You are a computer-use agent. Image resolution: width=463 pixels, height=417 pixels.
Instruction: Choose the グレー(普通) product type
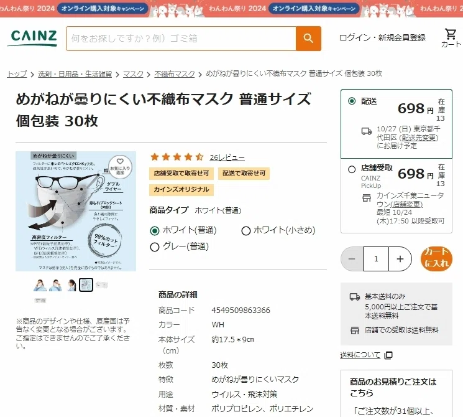154,246
